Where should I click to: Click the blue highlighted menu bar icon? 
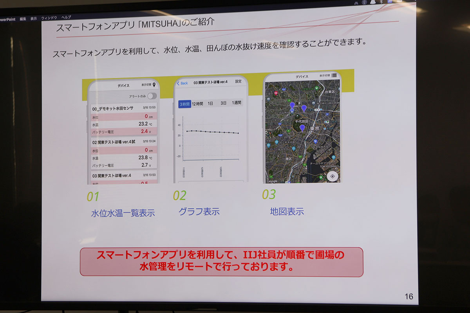(x=390, y=2)
